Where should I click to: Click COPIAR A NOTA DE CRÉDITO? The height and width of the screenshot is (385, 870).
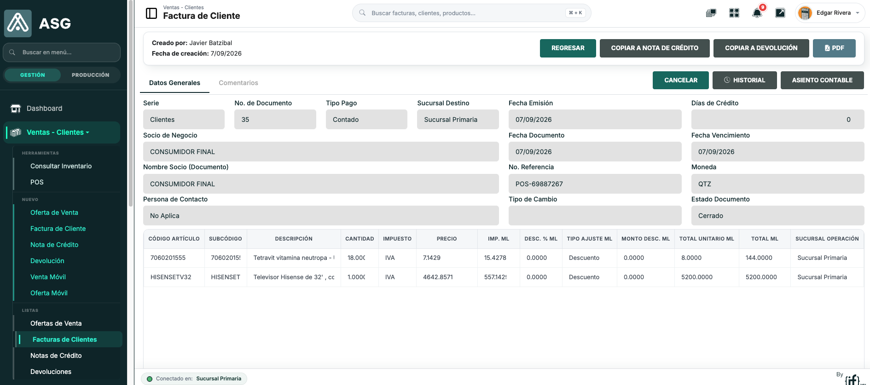[x=655, y=48]
